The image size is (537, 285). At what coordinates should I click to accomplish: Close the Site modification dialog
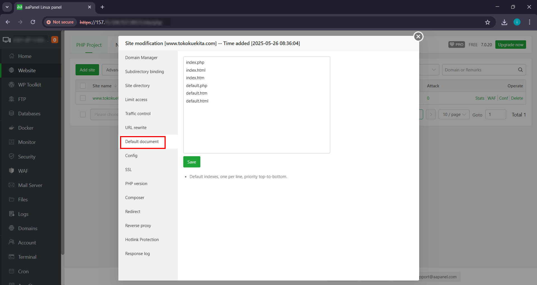pyautogui.click(x=418, y=37)
